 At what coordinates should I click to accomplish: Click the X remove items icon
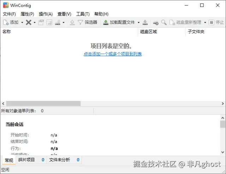point(29,22)
